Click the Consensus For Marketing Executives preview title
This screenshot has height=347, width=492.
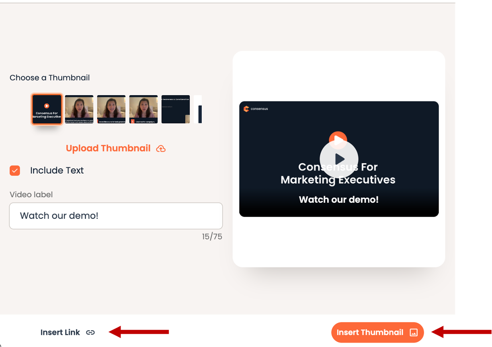(338, 173)
